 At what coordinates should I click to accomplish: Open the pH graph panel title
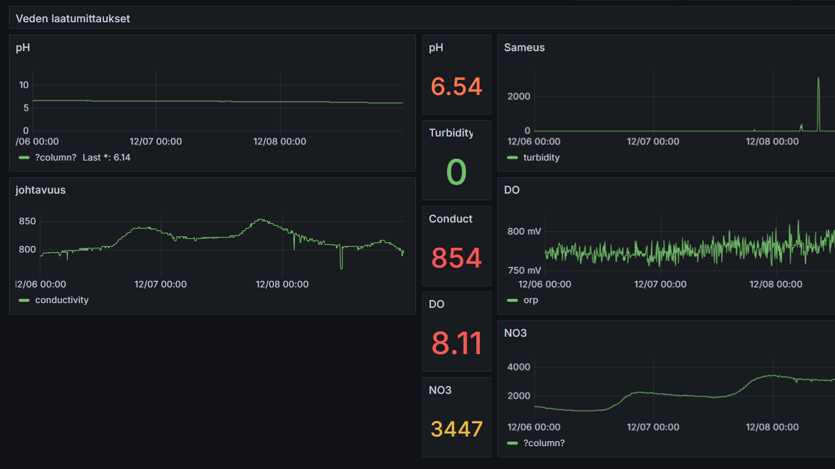click(x=23, y=48)
